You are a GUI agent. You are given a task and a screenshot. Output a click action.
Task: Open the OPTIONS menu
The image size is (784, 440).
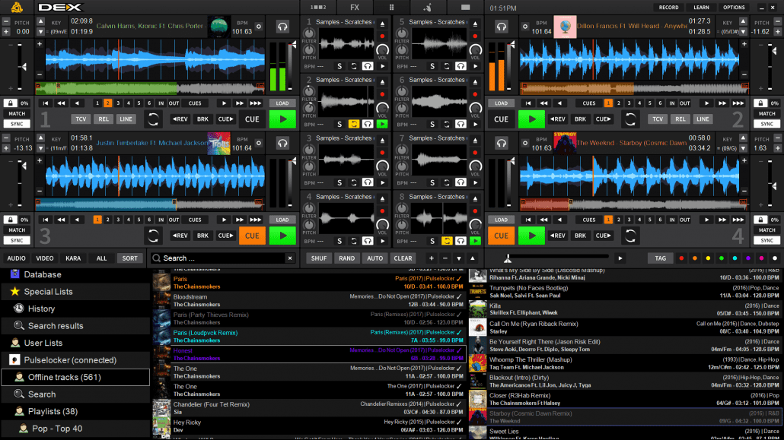tap(734, 8)
